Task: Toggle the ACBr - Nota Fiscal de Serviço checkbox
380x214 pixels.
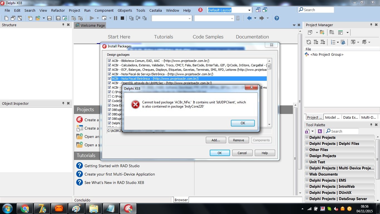Action: pos(109,74)
